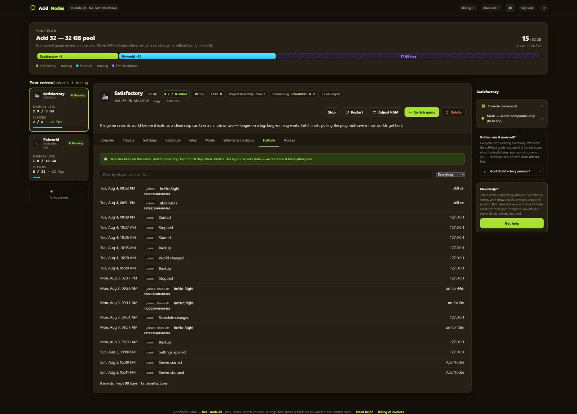The width and height of the screenshot is (577, 414).
Task: Click the house icon in Host Satisfactory yourself
Action: pyautogui.click(x=485, y=172)
